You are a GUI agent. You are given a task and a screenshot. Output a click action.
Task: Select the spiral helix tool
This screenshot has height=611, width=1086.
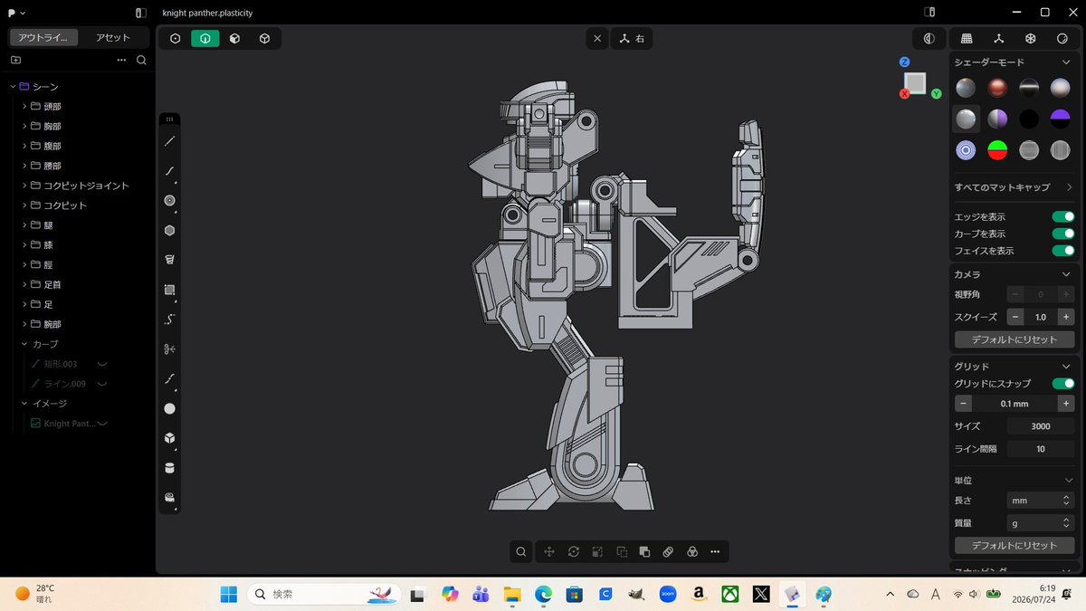click(x=169, y=260)
